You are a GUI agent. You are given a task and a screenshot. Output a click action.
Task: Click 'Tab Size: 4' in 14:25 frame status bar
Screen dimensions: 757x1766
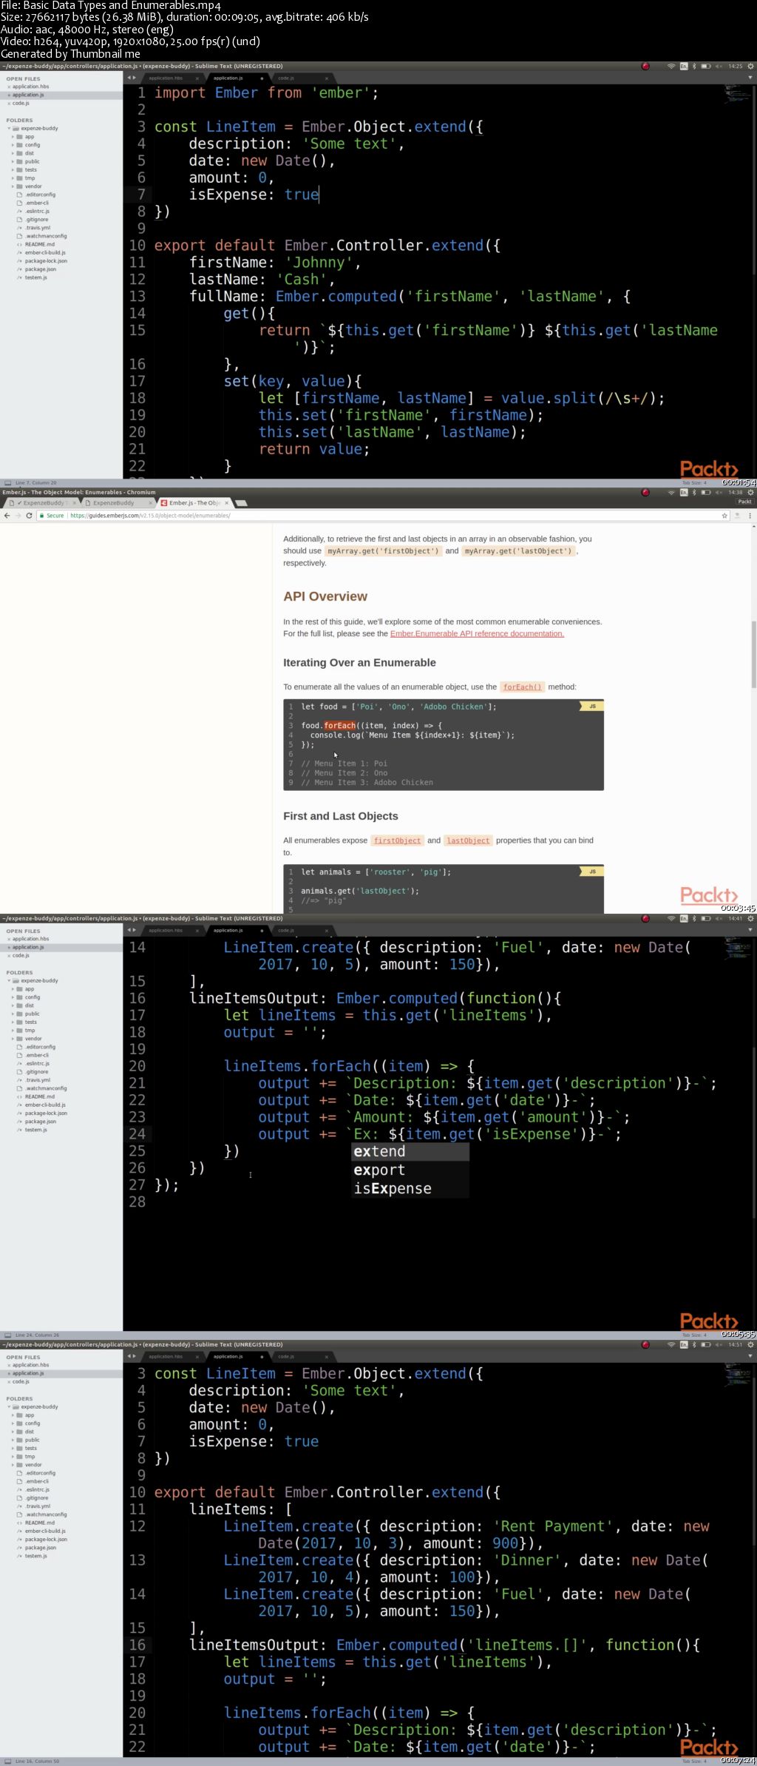[694, 483]
